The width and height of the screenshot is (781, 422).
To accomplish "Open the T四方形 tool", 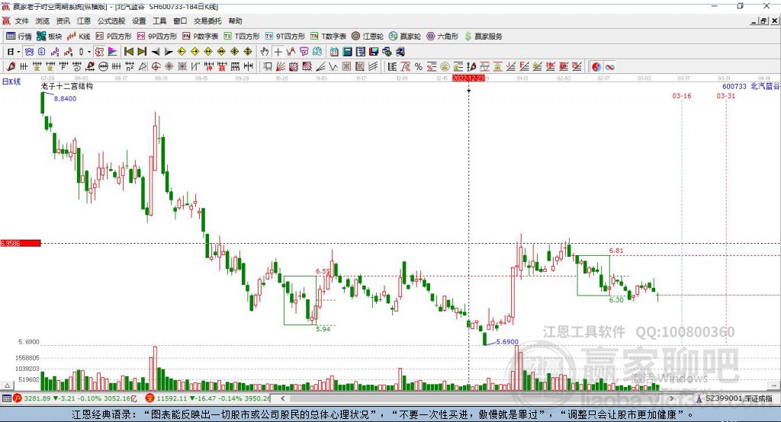I will pos(242,37).
